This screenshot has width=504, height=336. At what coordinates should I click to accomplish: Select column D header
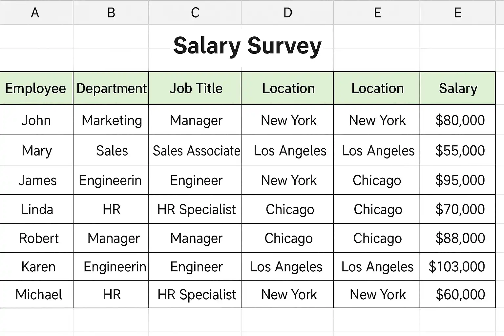[287, 12]
